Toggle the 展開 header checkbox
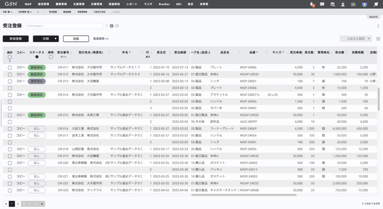Image resolution: width=383 pixels, height=209 pixels. point(51,57)
